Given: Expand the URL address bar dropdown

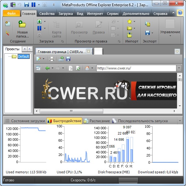Looking at the screenshot, I should tap(179, 68).
